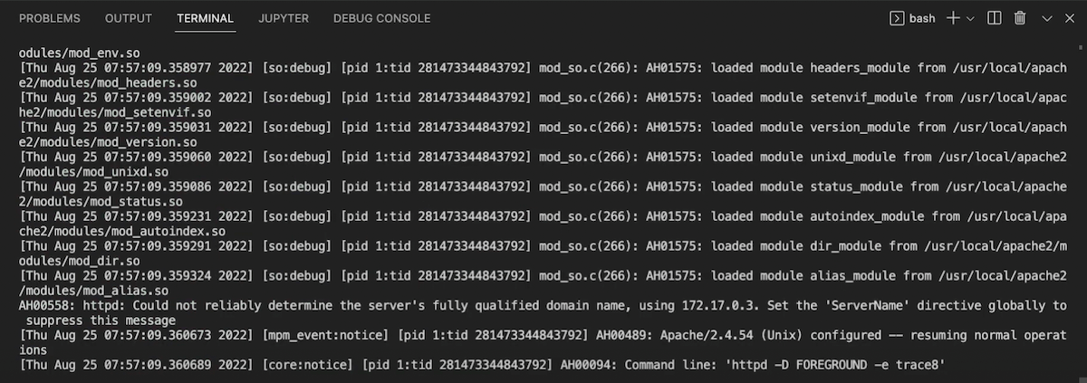Click the bash terminal shell icon
The height and width of the screenshot is (383, 1087).
click(897, 18)
